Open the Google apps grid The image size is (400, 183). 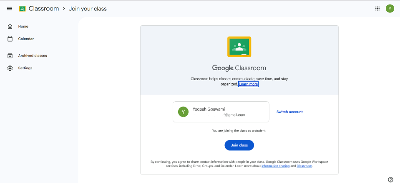[377, 9]
